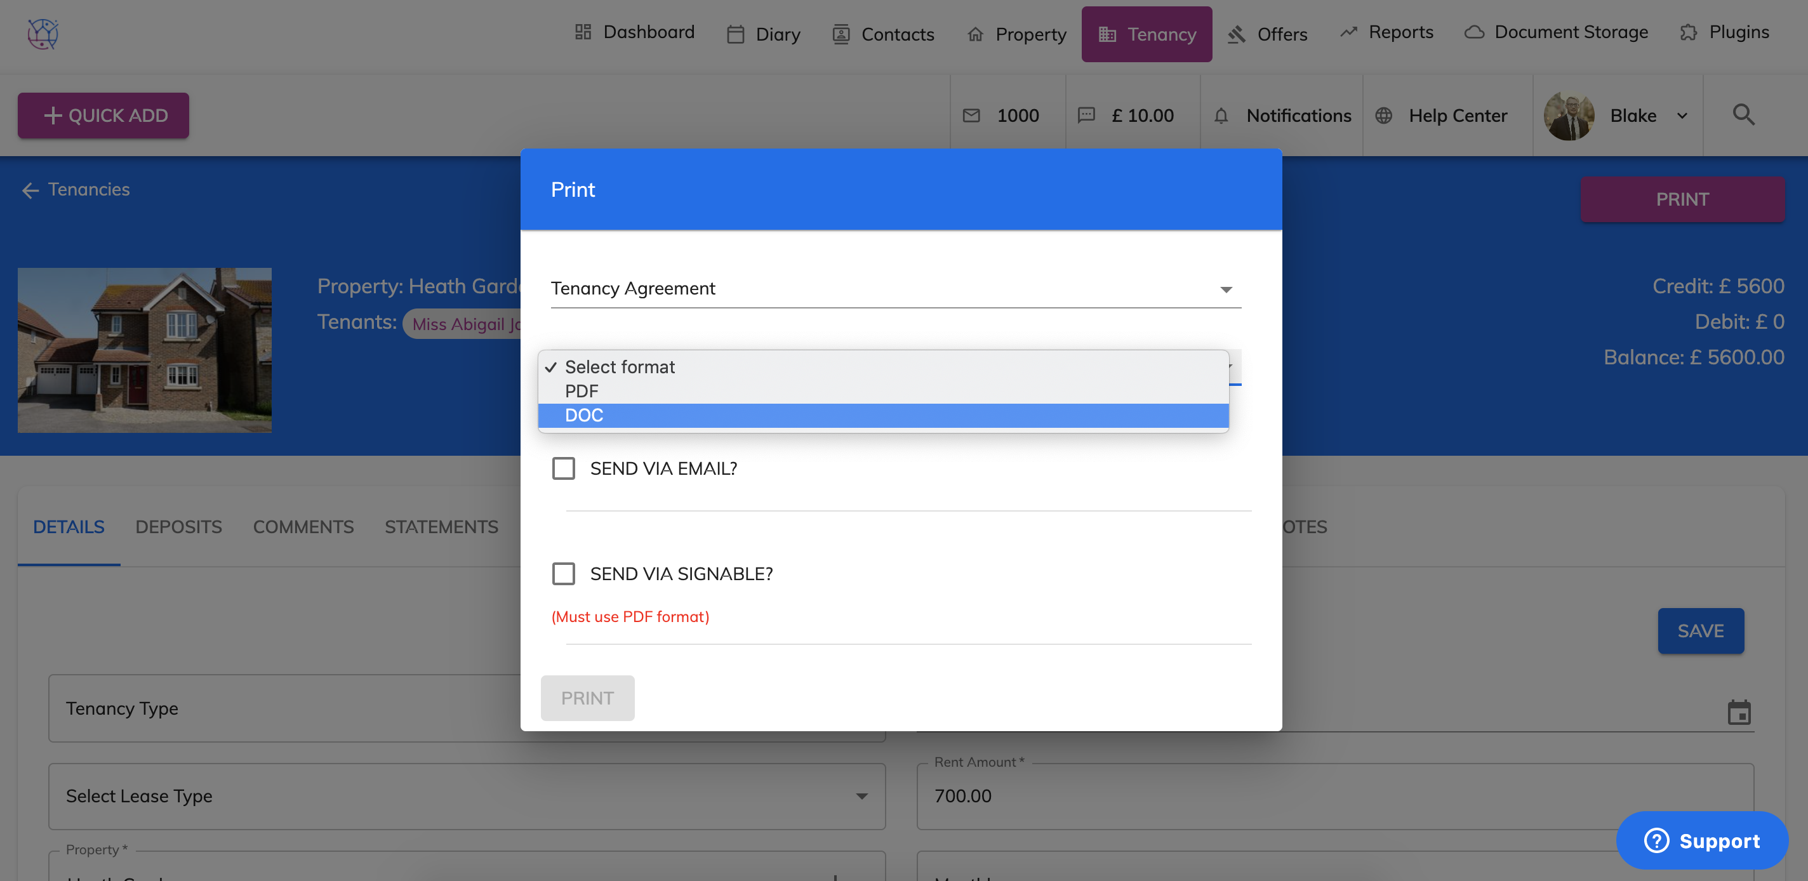
Task: Click the SMS balance chat icon
Action: point(1086,115)
